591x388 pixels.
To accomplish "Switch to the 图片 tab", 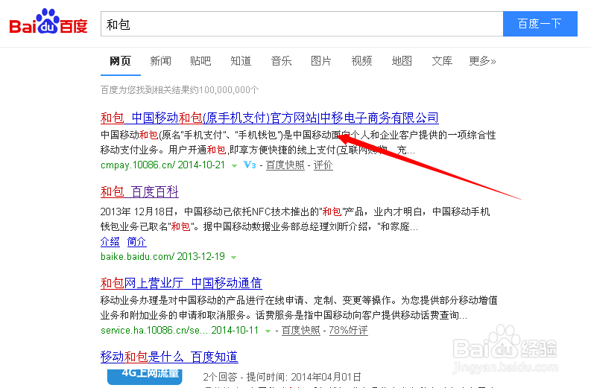I will pyautogui.click(x=321, y=61).
